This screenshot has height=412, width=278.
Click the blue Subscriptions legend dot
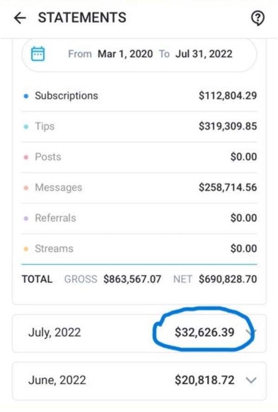[26, 96]
